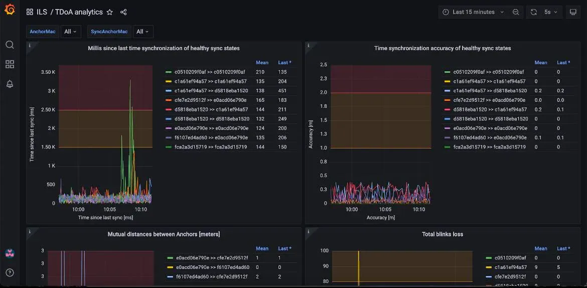The image size is (587, 288).
Task: Open Millis since last time synchronization panel title menu
Action: pyautogui.click(x=164, y=48)
